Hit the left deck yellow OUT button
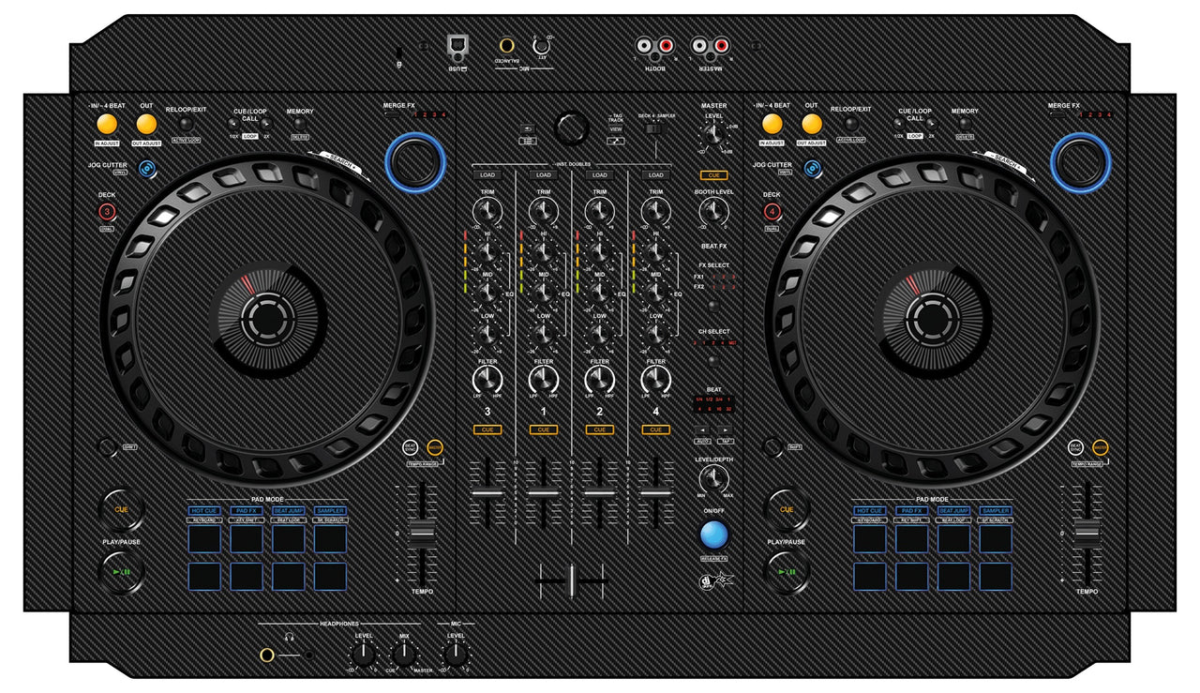The height and width of the screenshot is (693, 1200). coord(146,125)
